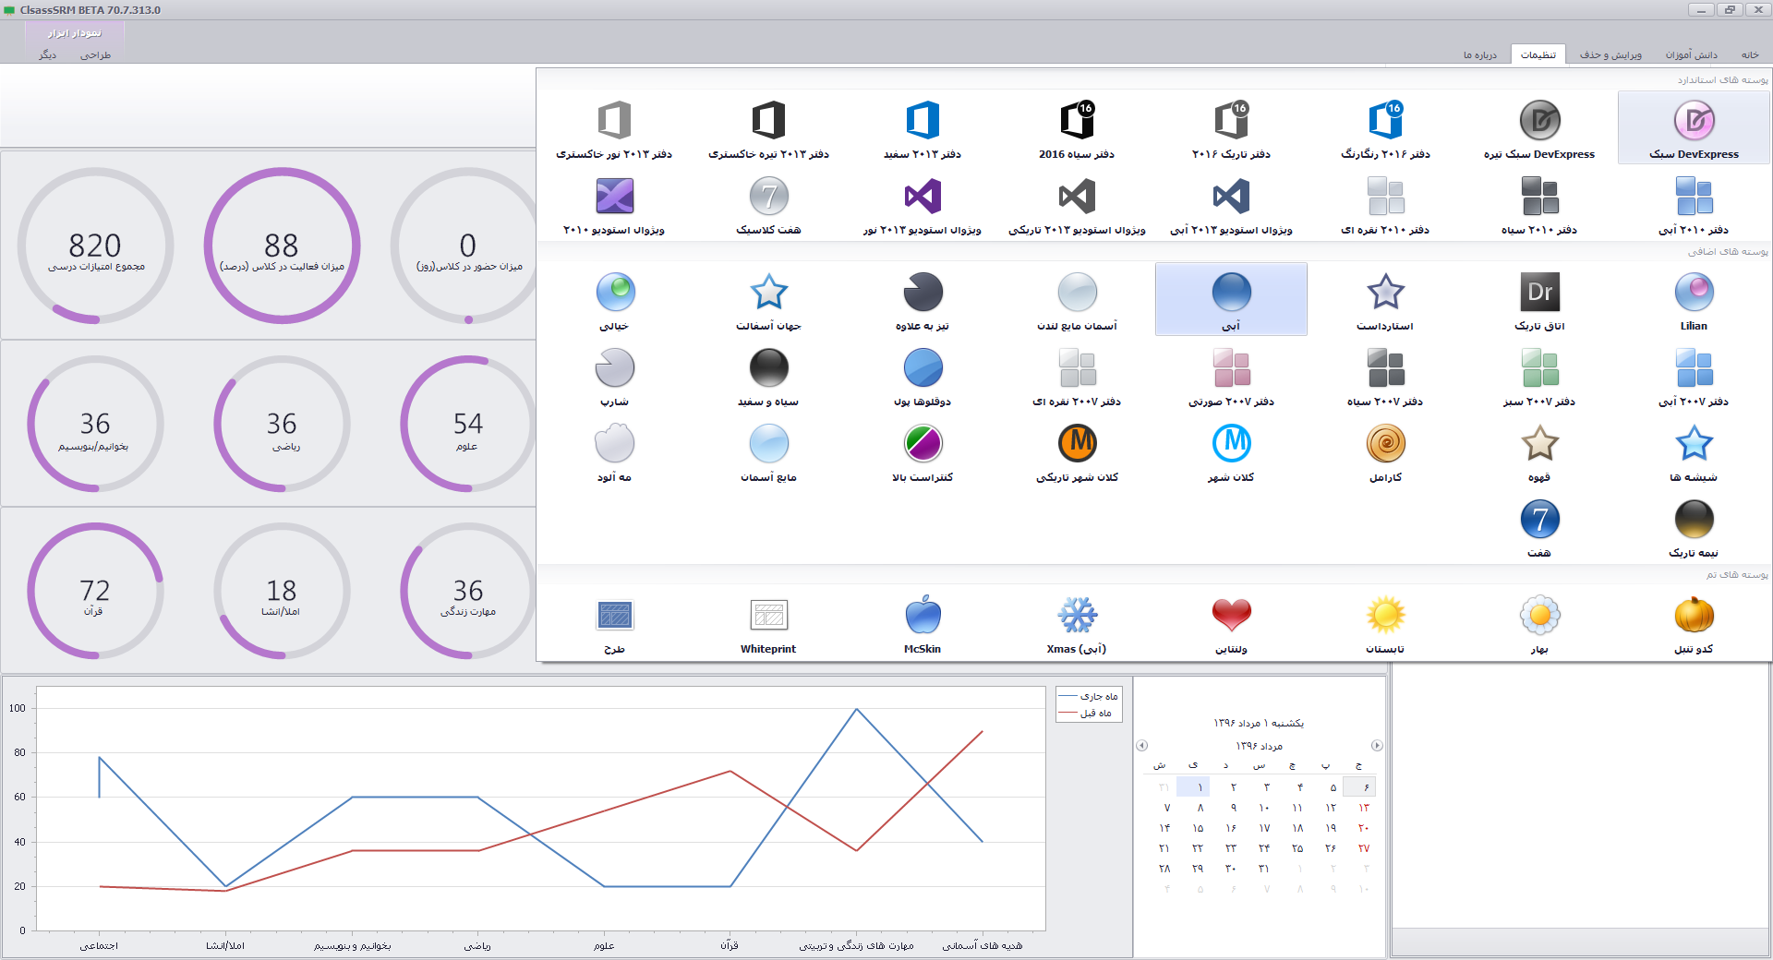Pick the Office 2013 Dark Gray skin

pyautogui.click(x=768, y=128)
